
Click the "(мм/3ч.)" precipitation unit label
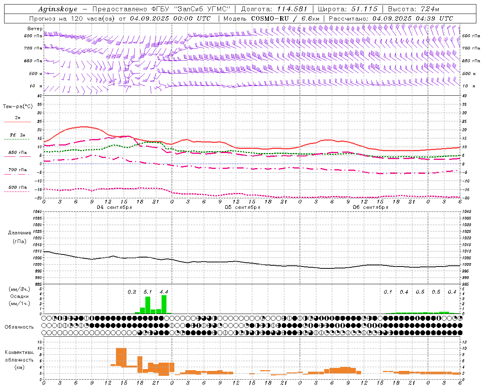click(x=19, y=289)
